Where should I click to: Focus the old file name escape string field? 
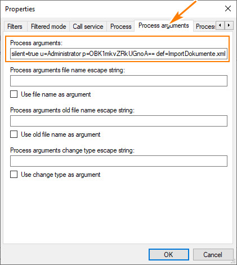(x=119, y=121)
